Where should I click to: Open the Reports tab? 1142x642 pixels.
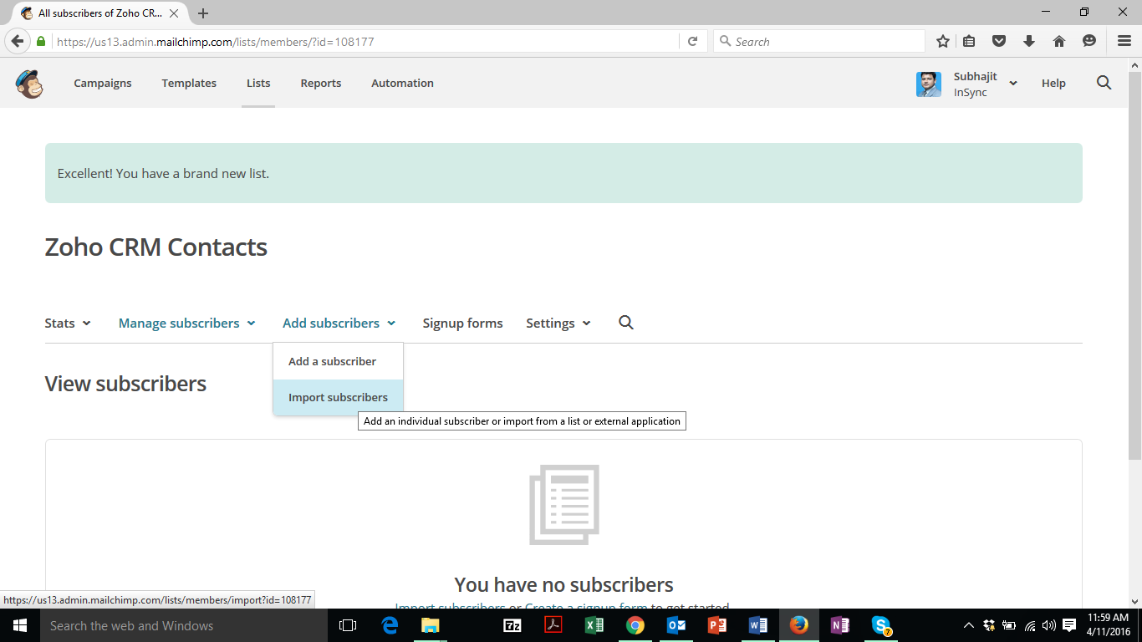point(321,83)
